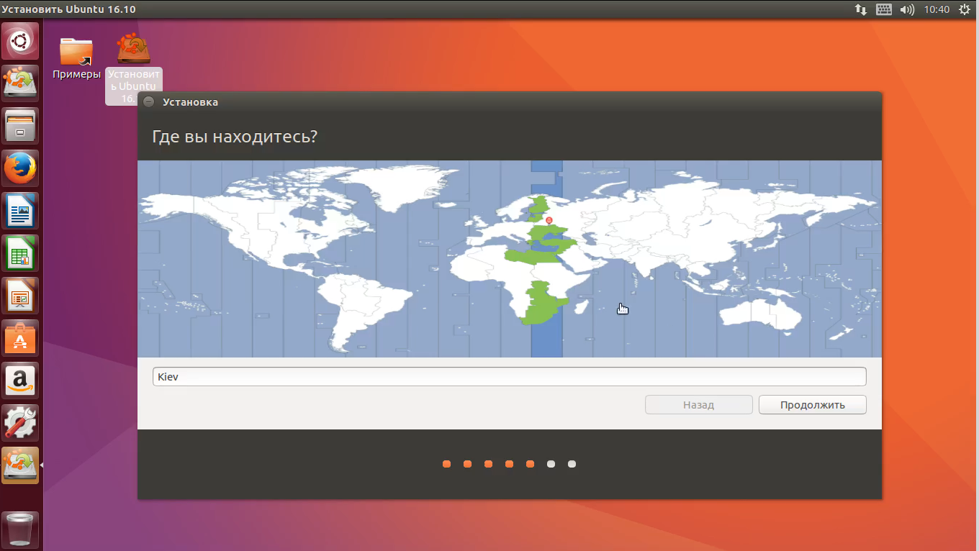Open LibreOffice Writer from launcher
The image size is (979, 551).
coord(20,211)
